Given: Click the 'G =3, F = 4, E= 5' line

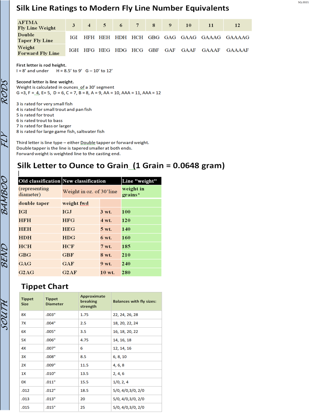Looking at the screenshot, I should tap(88, 93).
